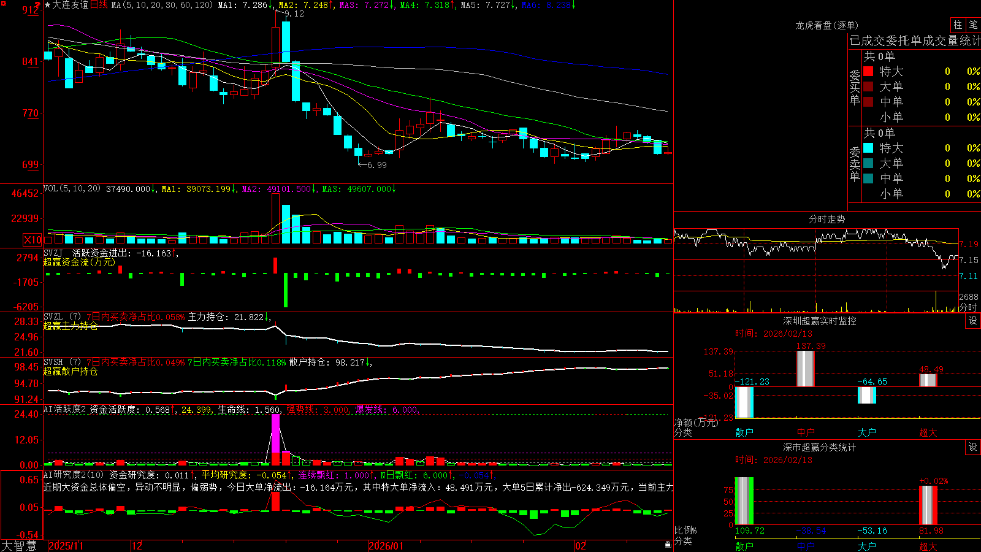
Task: Click the cyan 特大 sell-order color swatch
Action: click(868, 148)
